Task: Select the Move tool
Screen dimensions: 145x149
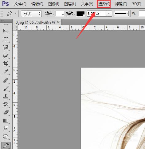Action: [x=6, y=31]
